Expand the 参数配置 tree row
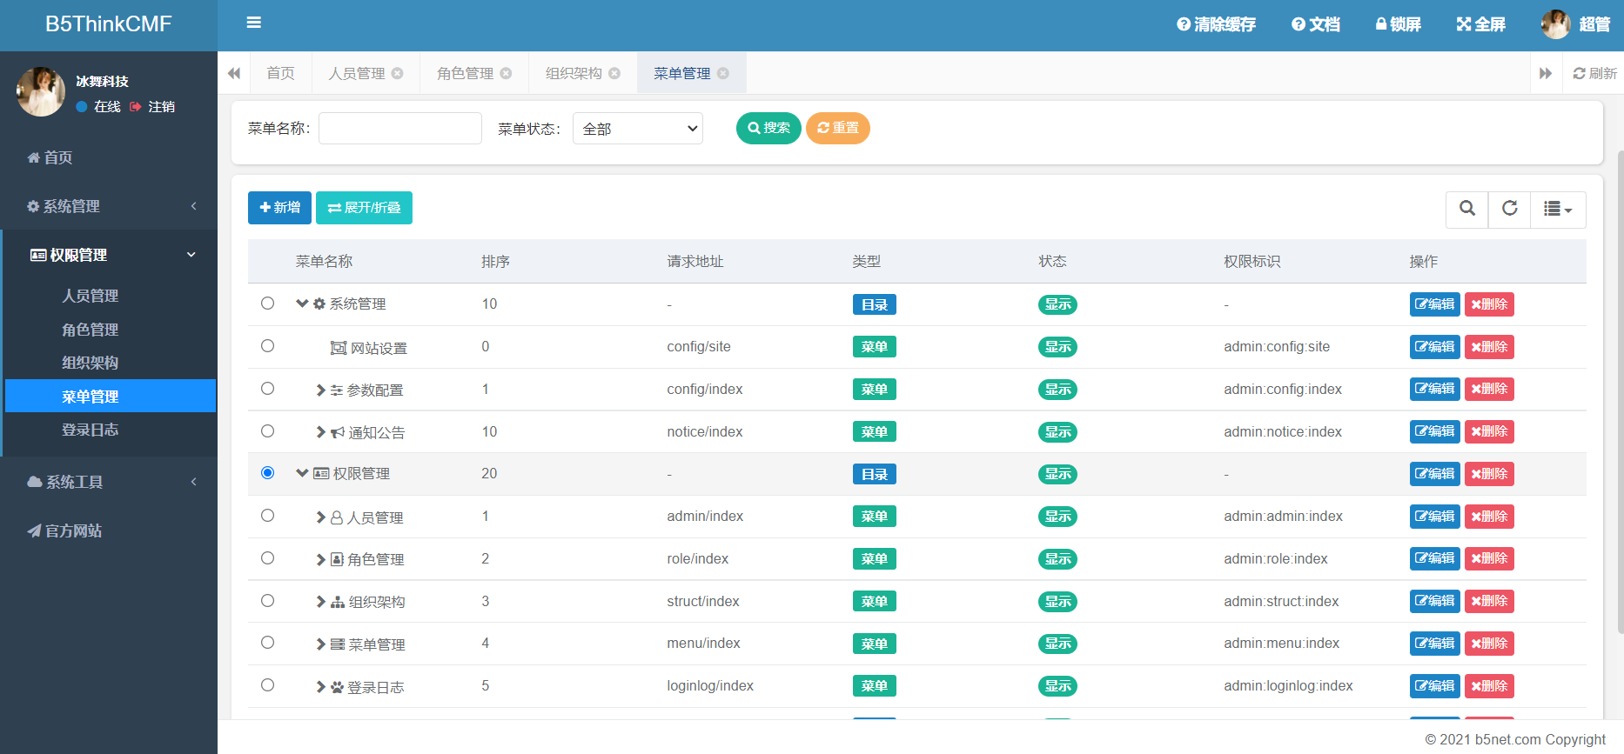 point(321,390)
